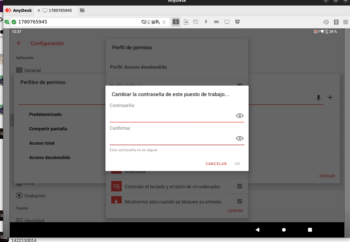This screenshot has height=242, width=350.
Task: Open the chat icon in AnyDesk toolbar
Action: point(196,22)
